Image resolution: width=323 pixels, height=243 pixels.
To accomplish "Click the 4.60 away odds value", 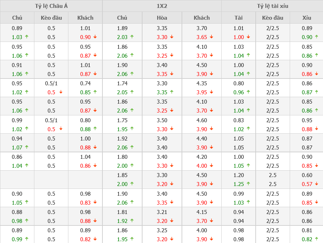I will (202, 120).
